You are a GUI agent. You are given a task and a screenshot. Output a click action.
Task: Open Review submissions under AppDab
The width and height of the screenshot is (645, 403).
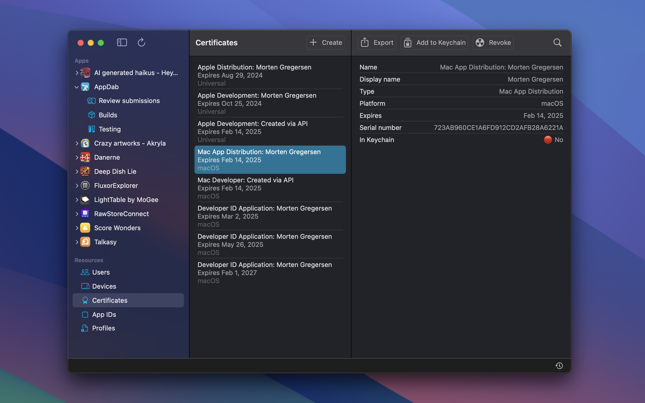click(x=129, y=101)
